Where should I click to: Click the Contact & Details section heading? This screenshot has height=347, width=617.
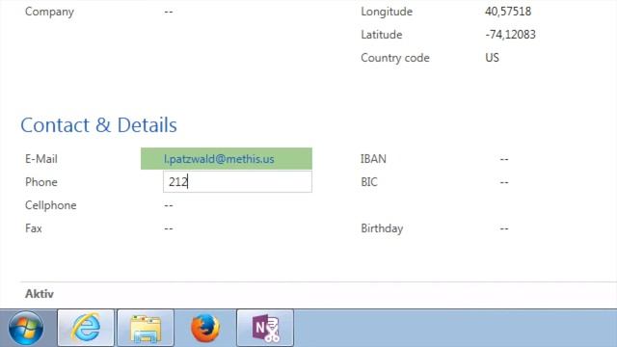(98, 125)
